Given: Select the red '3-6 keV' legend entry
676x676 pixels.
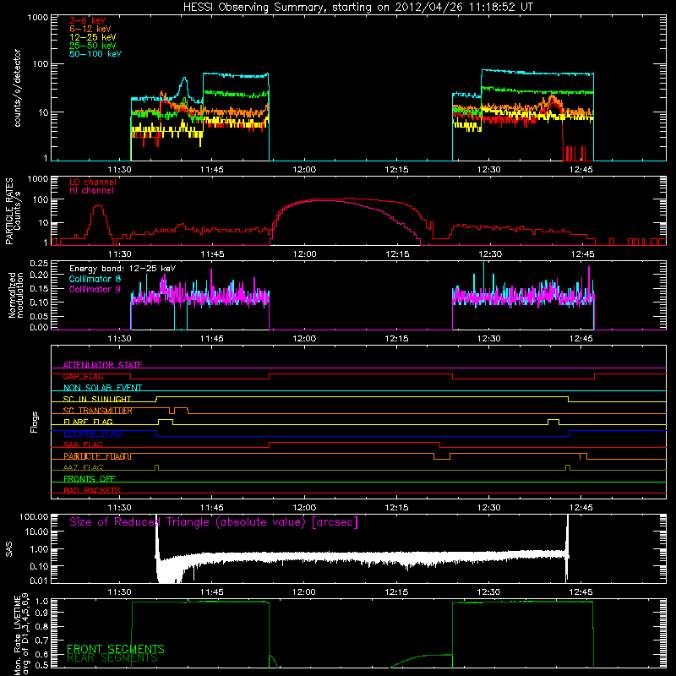Looking at the screenshot, I should [x=88, y=20].
